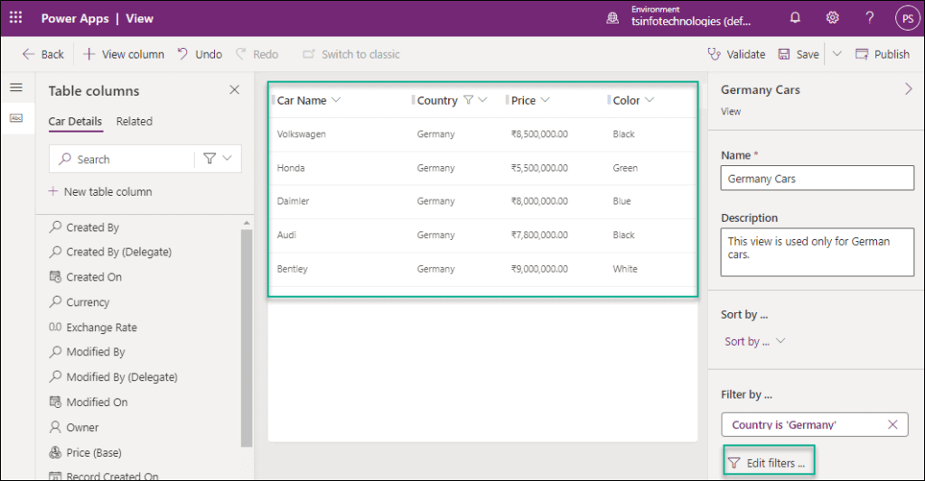The height and width of the screenshot is (481, 925).
Task: Click the ₹9,000,000.00 price cell
Action: 539,269
